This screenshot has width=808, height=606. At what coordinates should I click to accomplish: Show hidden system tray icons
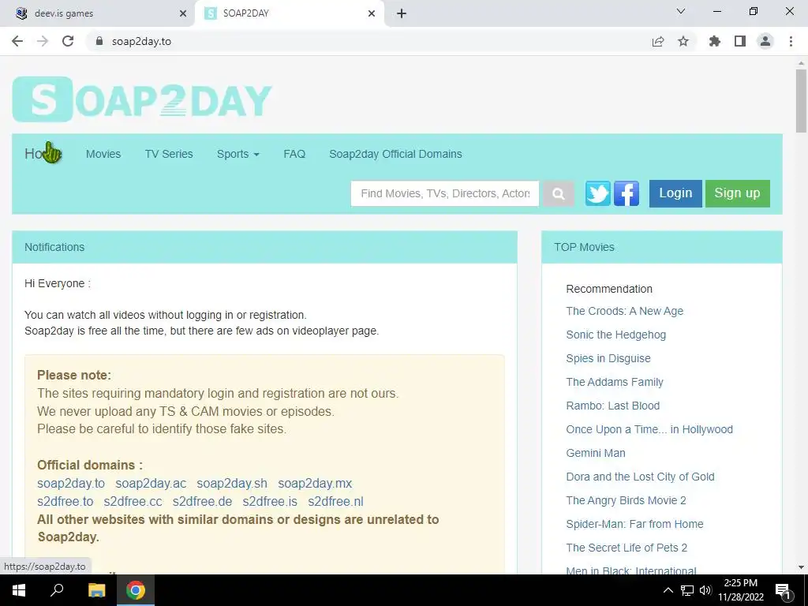pyautogui.click(x=668, y=590)
